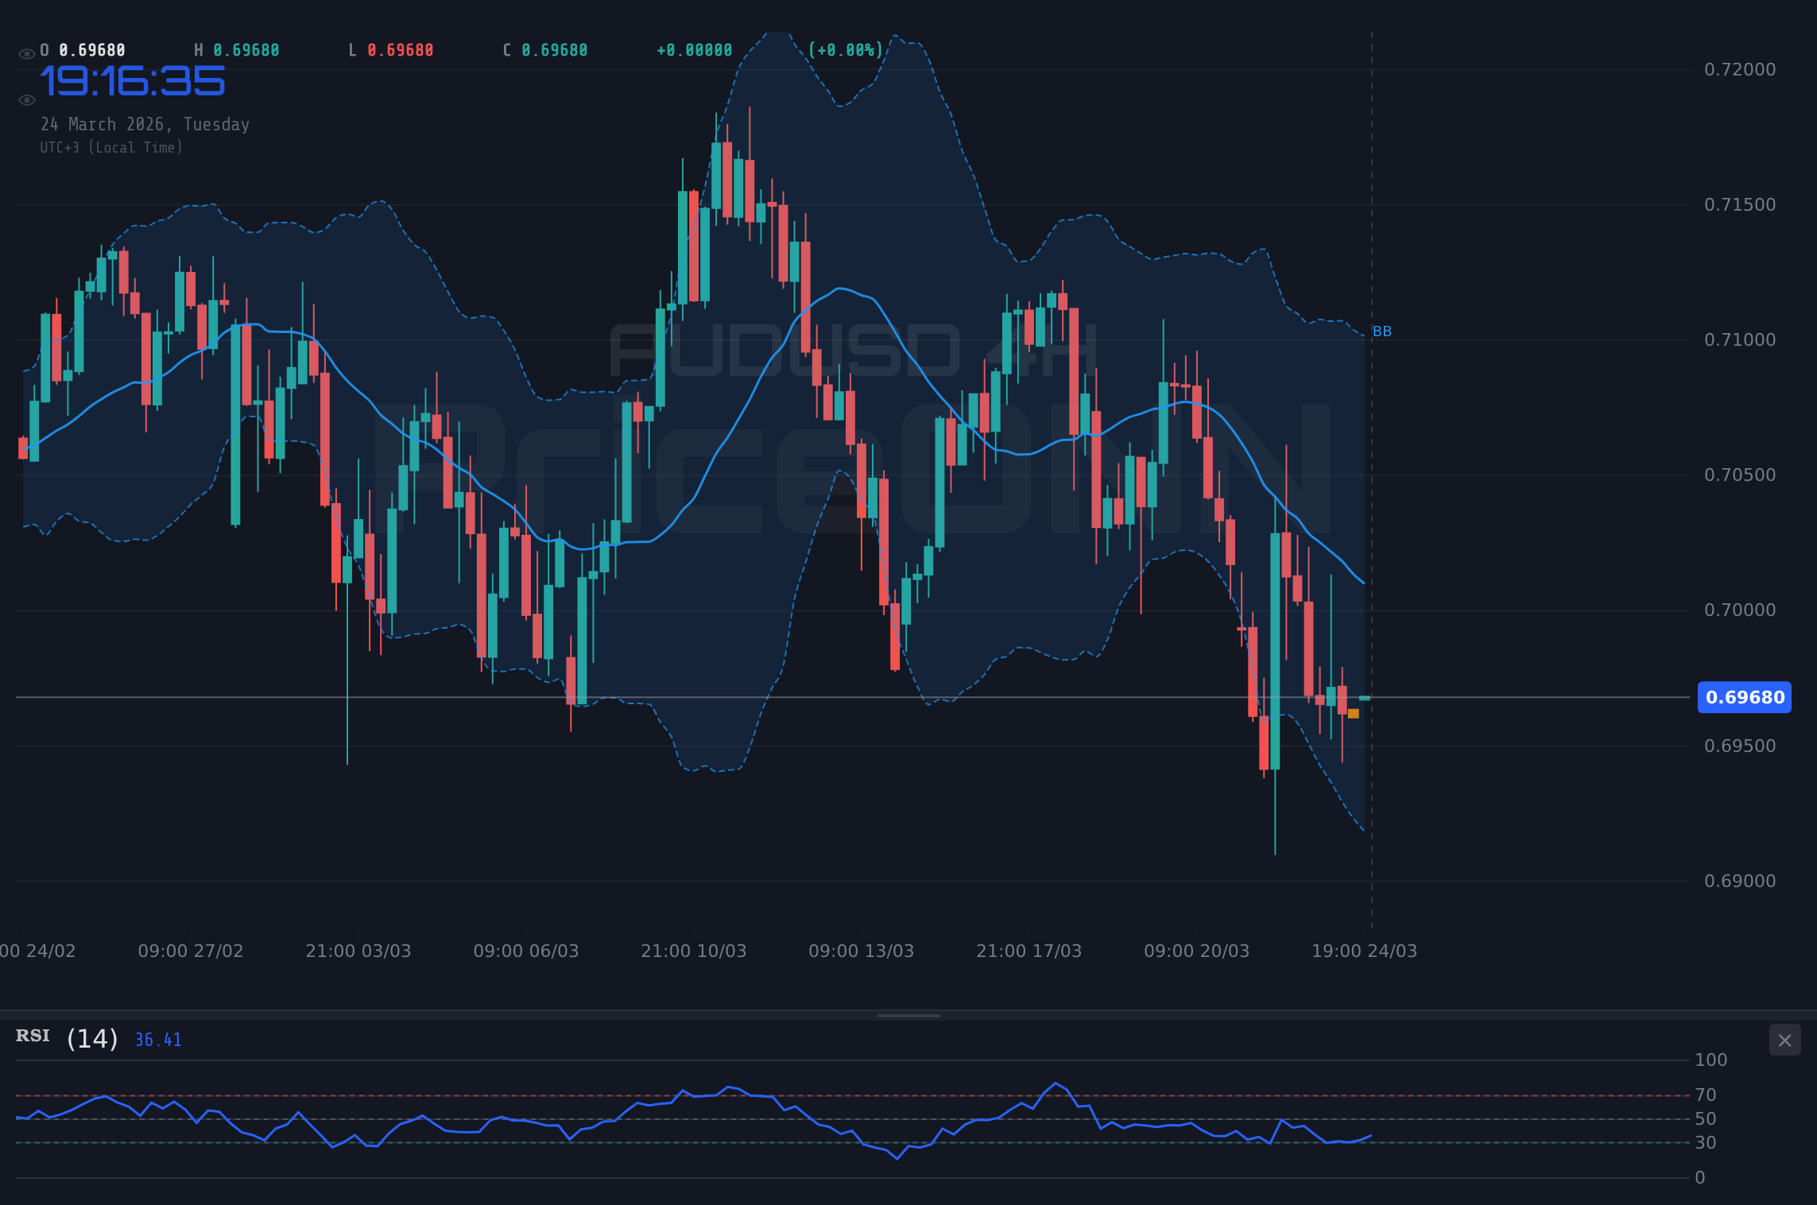Select the current price tag 0.69680
Viewport: 1817px width, 1205px height.
pos(1745,698)
